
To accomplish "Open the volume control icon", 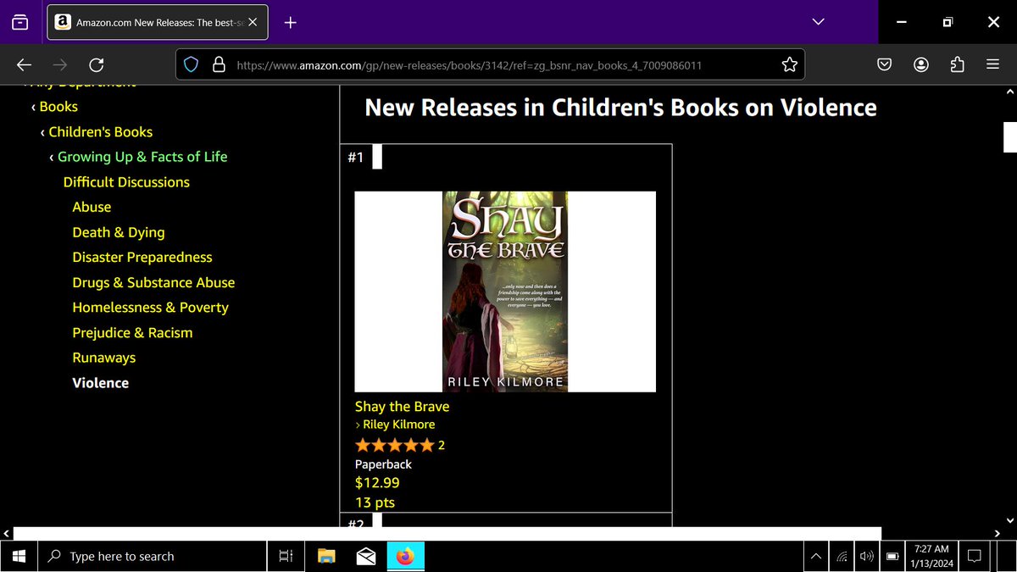I will (x=867, y=557).
